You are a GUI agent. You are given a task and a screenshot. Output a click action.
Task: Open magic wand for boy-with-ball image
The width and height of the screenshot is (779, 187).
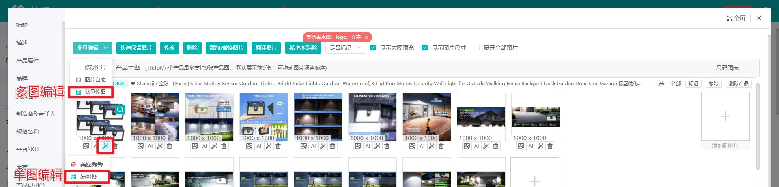click(x=432, y=146)
